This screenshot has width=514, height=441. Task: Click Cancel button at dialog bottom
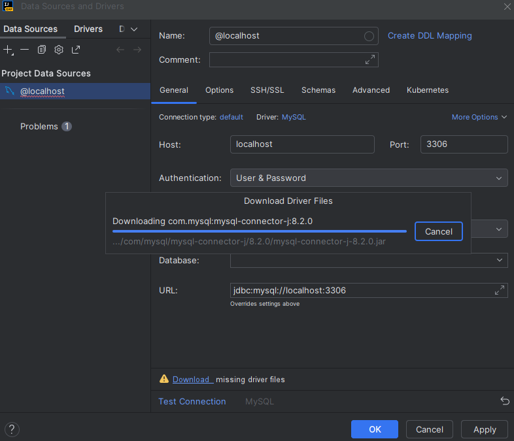pyautogui.click(x=430, y=429)
